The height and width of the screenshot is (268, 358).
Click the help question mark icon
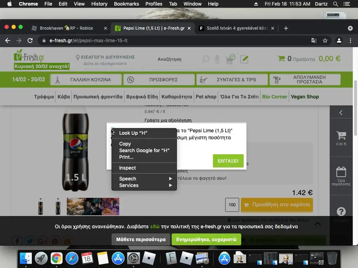(341, 212)
